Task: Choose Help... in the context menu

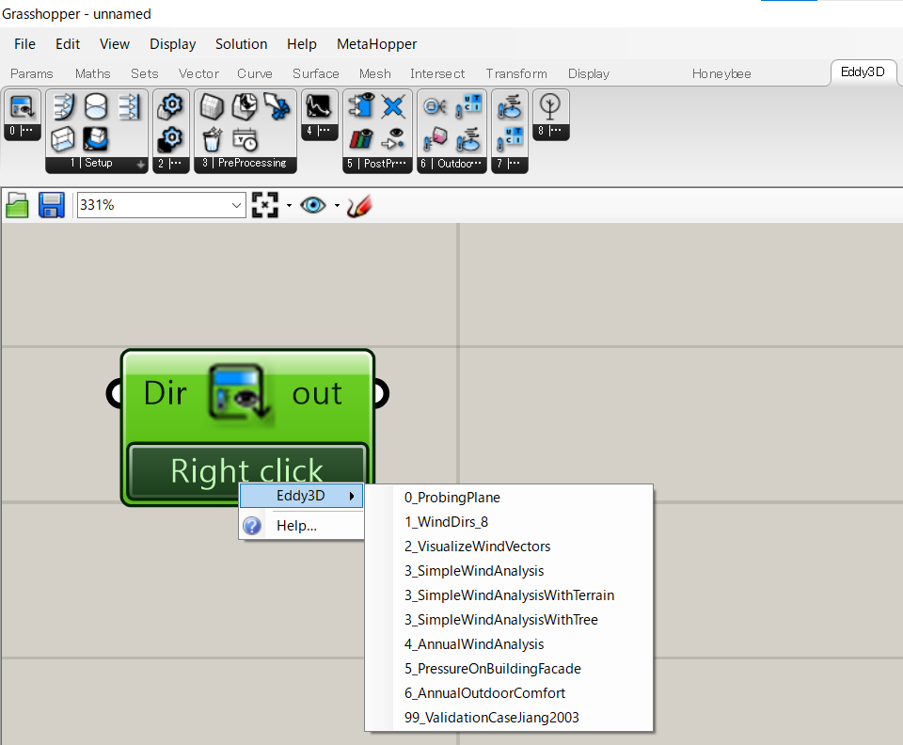Action: pyautogui.click(x=301, y=526)
